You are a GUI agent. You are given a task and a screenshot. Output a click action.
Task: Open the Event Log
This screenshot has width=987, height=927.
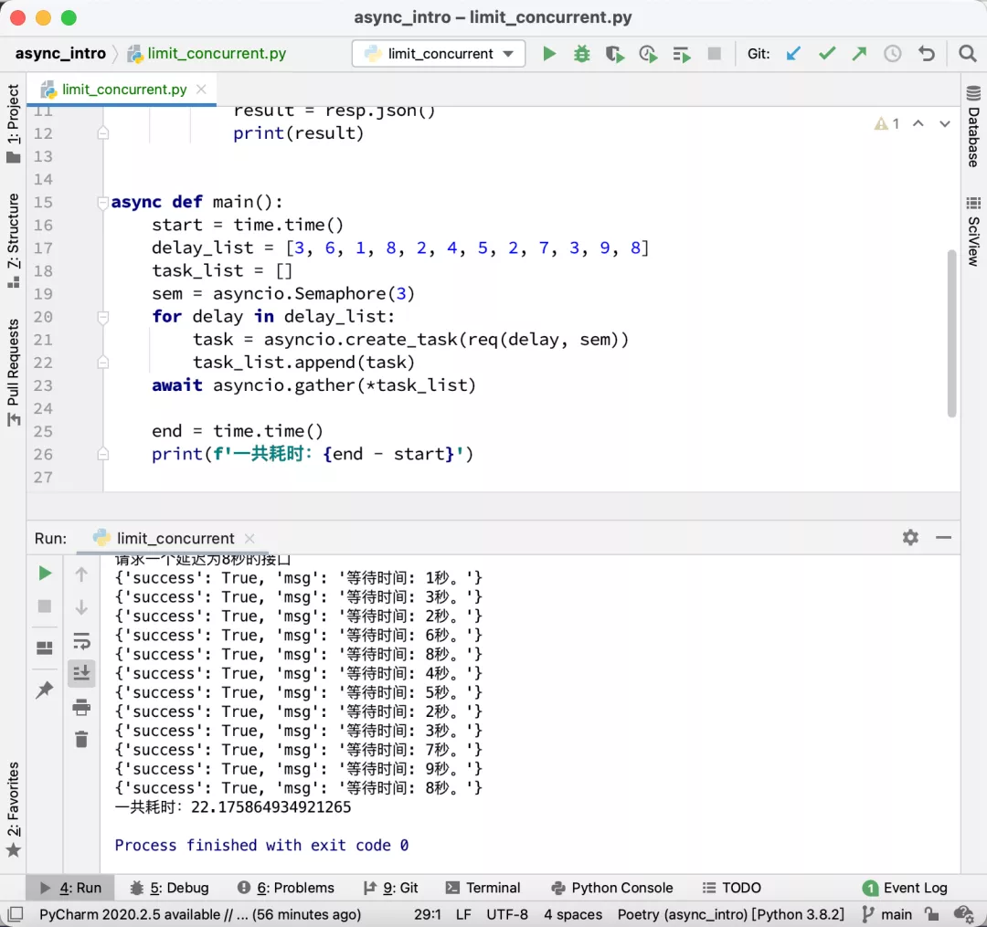[x=905, y=888]
